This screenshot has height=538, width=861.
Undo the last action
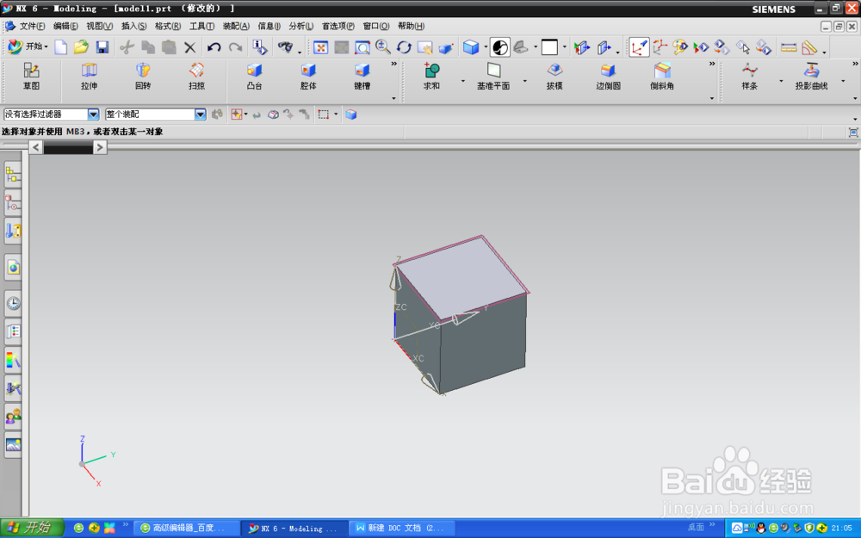tap(214, 47)
